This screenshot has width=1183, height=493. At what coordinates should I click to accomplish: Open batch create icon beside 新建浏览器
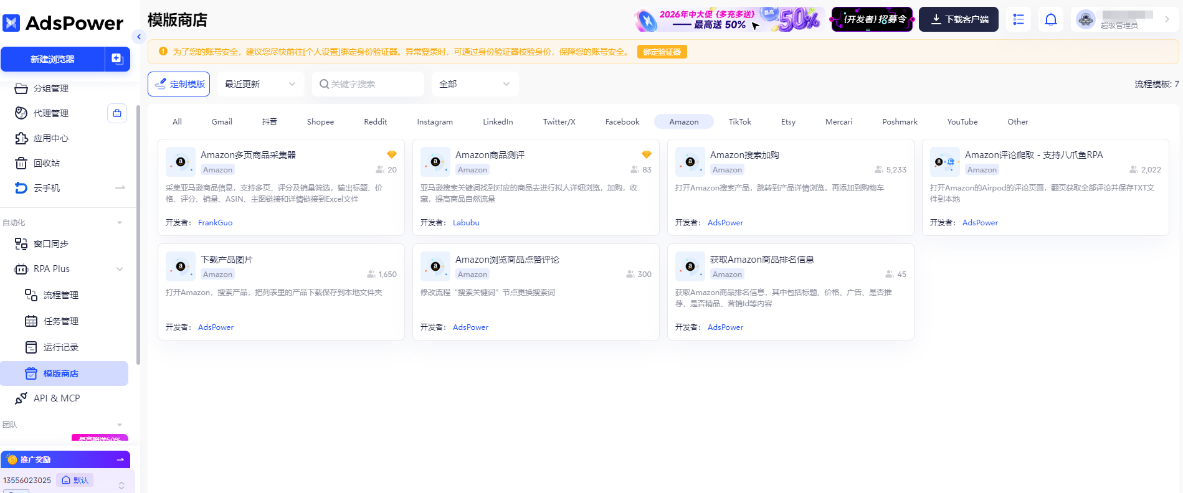[x=117, y=59]
